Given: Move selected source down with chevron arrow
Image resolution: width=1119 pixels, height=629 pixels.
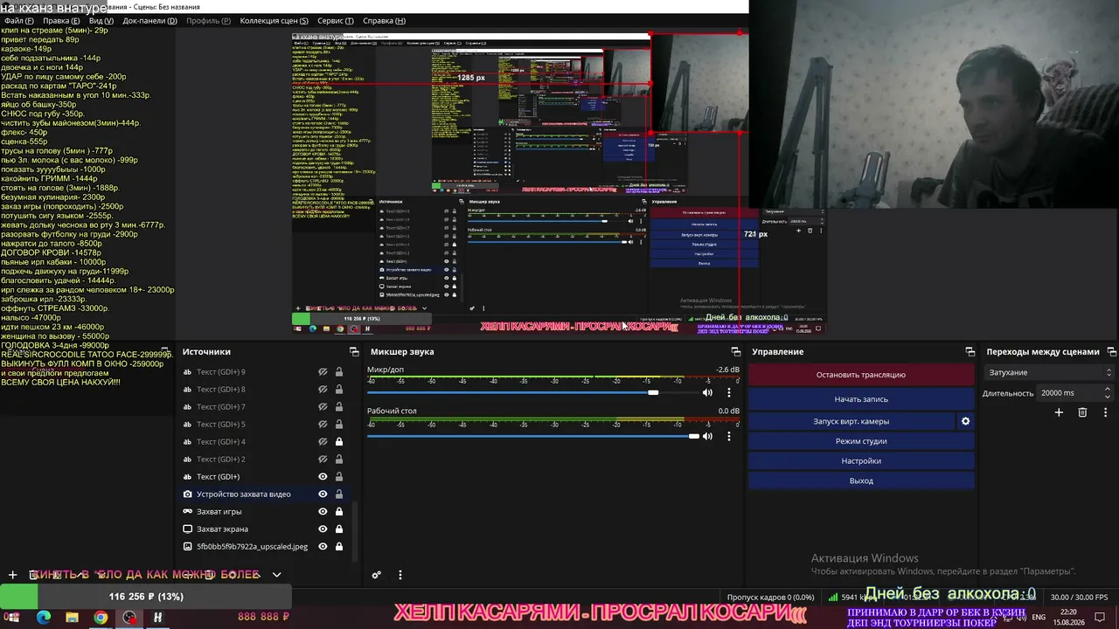Looking at the screenshot, I should point(276,575).
